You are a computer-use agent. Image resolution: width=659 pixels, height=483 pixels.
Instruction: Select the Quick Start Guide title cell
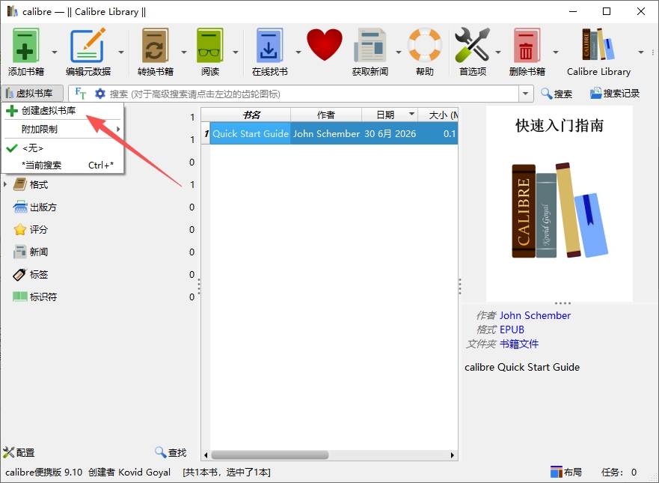(250, 133)
